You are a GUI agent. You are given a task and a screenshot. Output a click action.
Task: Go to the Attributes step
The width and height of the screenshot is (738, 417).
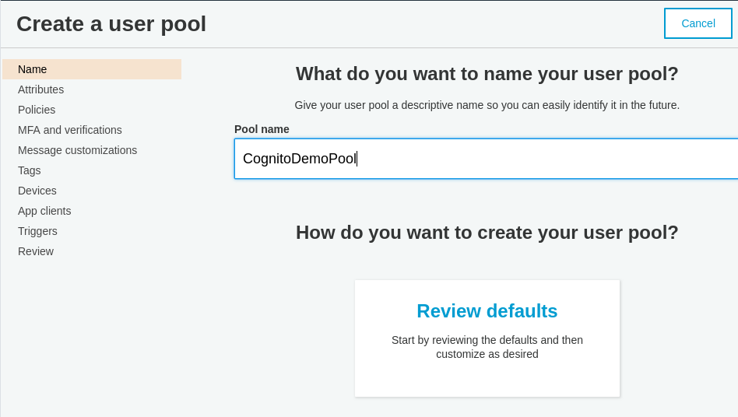(41, 89)
